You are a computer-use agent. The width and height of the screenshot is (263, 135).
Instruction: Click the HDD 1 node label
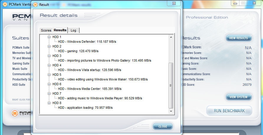[x=57, y=37]
